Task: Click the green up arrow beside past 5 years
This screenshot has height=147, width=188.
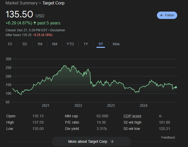Action: coord(35,23)
